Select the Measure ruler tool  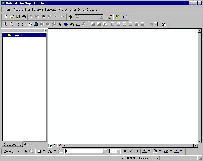(x=78, y=24)
